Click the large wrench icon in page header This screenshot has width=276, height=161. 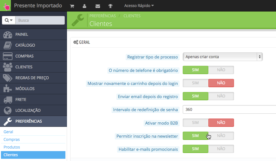(x=78, y=20)
